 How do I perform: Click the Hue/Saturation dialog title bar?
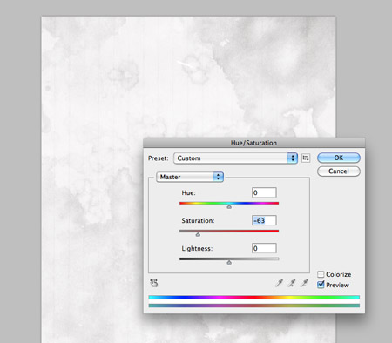pyautogui.click(x=254, y=143)
